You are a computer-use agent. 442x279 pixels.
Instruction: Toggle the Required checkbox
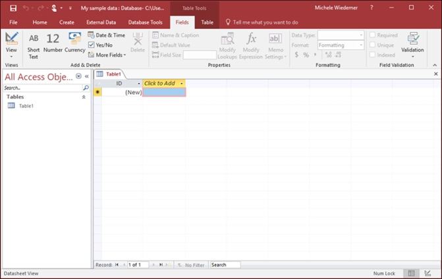(x=372, y=35)
